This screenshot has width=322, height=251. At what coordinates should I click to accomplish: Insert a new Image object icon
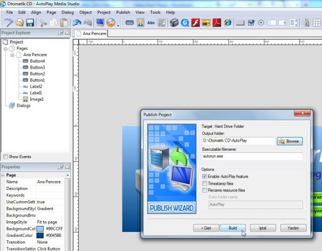click(x=141, y=22)
